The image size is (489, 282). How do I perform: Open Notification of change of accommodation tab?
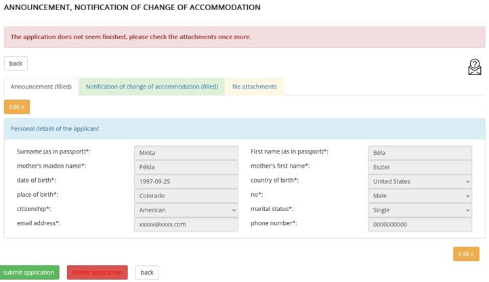pos(152,87)
